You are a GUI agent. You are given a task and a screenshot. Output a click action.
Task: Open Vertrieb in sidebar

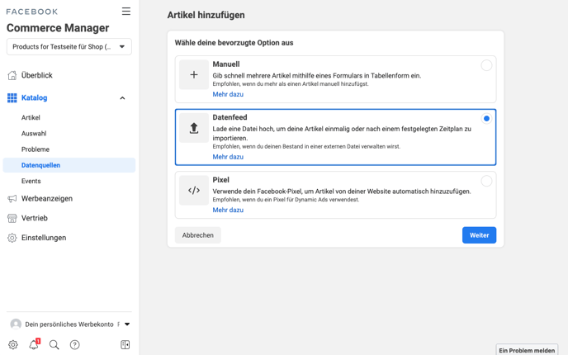click(x=35, y=218)
